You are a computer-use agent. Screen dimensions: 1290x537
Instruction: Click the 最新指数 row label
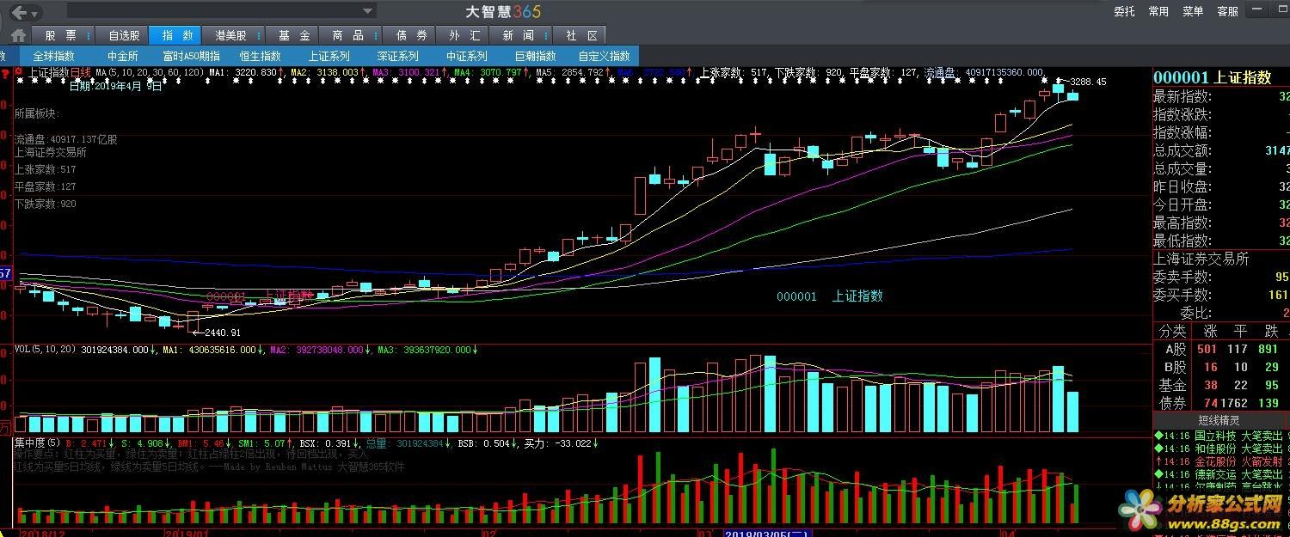click(x=1182, y=97)
